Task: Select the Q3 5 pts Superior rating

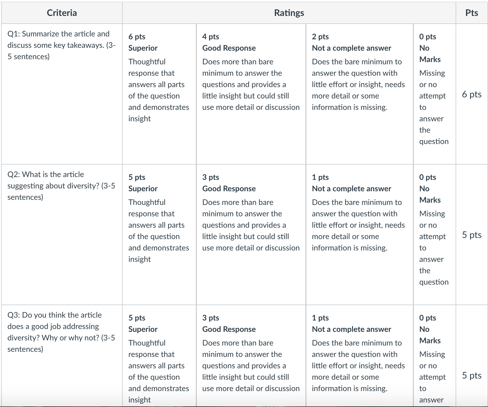Action: (x=159, y=356)
